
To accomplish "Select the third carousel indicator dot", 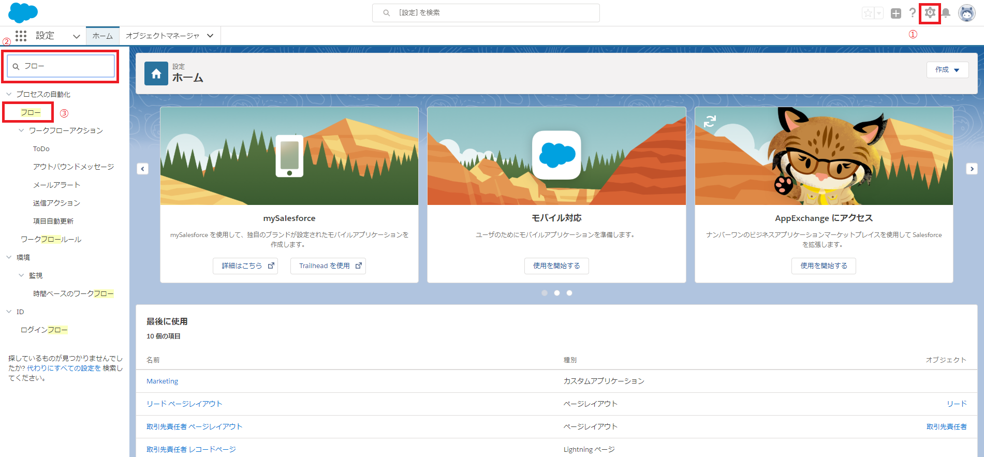I will coord(569,293).
